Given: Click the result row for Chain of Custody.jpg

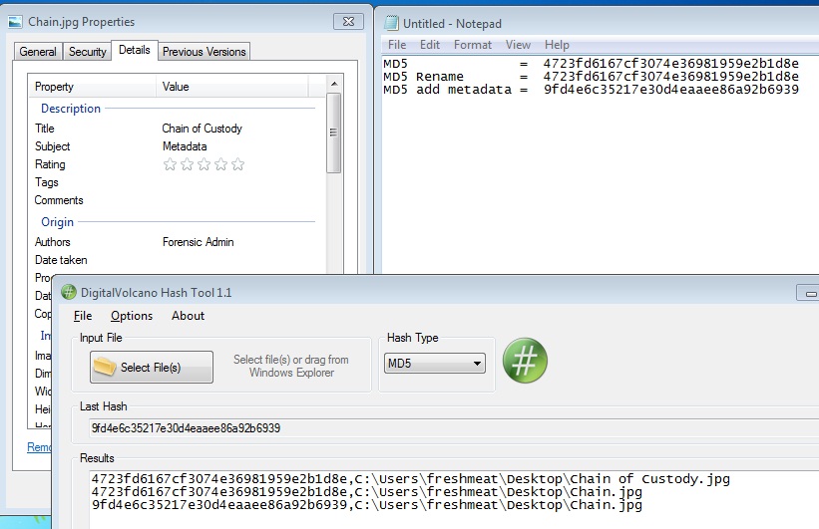Looking at the screenshot, I should 411,479.
